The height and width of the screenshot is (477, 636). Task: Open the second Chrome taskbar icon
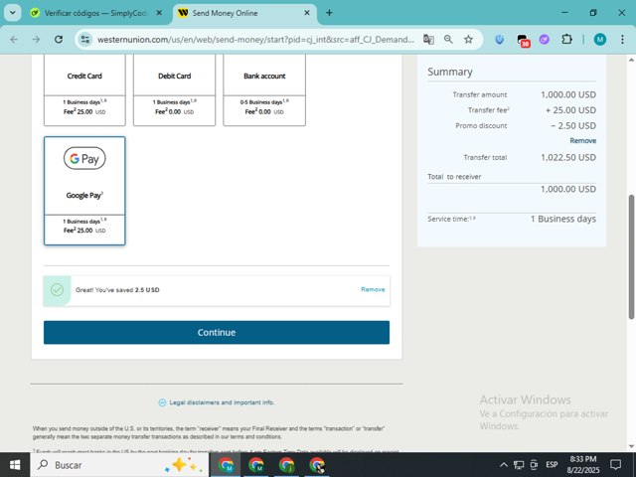[x=256, y=465]
